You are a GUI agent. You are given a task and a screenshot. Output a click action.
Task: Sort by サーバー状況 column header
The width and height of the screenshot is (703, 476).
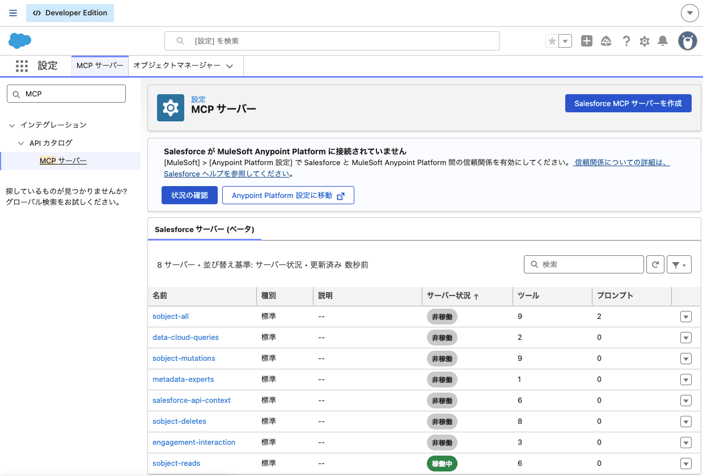[x=448, y=296]
